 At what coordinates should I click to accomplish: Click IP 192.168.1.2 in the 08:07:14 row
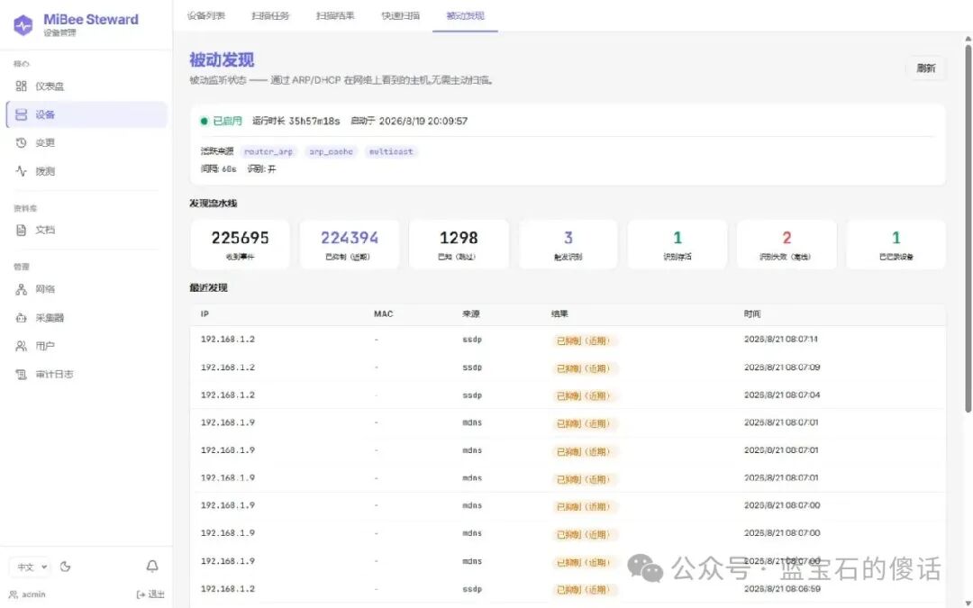coord(228,340)
